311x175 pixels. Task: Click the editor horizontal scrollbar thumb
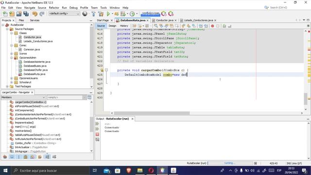[x=152, y=113]
